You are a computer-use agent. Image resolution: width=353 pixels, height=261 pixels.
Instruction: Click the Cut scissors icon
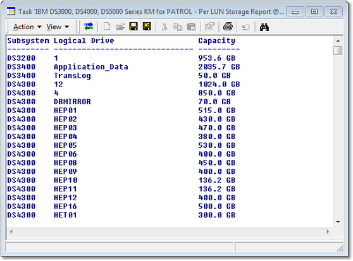164,27
